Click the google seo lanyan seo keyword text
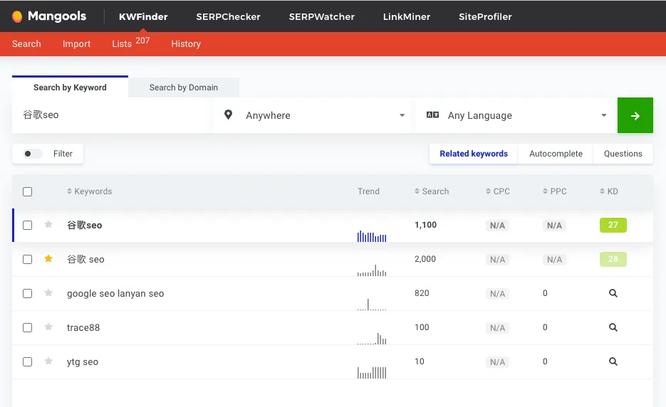 point(115,294)
